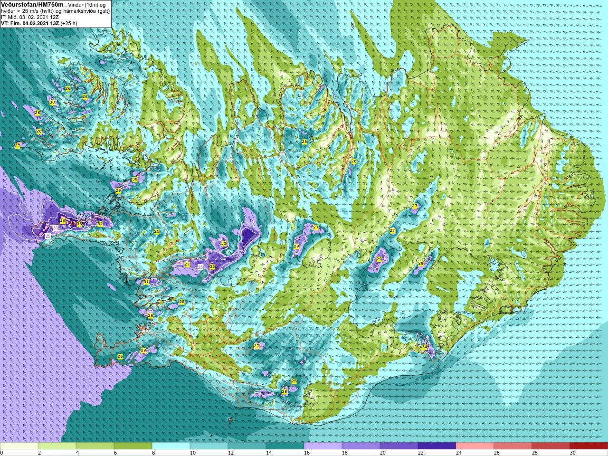Click the white 30 contour label
608x456 pixels.
coord(55,228)
